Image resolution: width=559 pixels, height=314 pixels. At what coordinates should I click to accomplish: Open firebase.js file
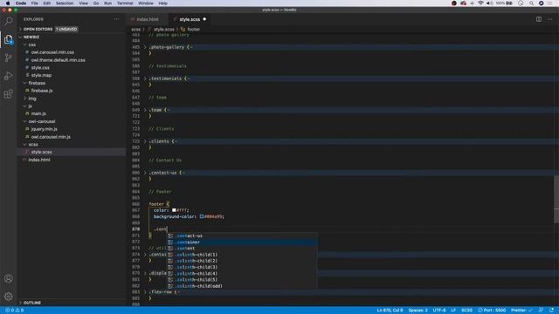tap(42, 91)
